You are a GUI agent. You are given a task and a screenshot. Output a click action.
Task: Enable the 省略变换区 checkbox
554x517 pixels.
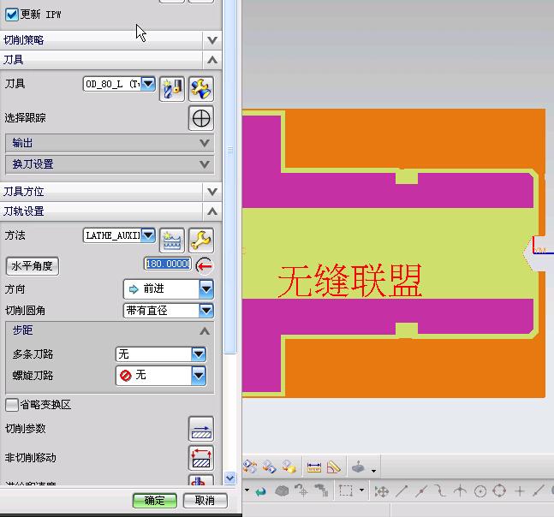point(12,405)
